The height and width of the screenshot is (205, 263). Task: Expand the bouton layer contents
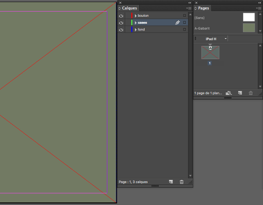tap(136, 16)
